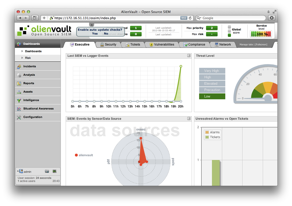
Task: Collapse the top header panel arrow
Action: (x=92, y=25)
